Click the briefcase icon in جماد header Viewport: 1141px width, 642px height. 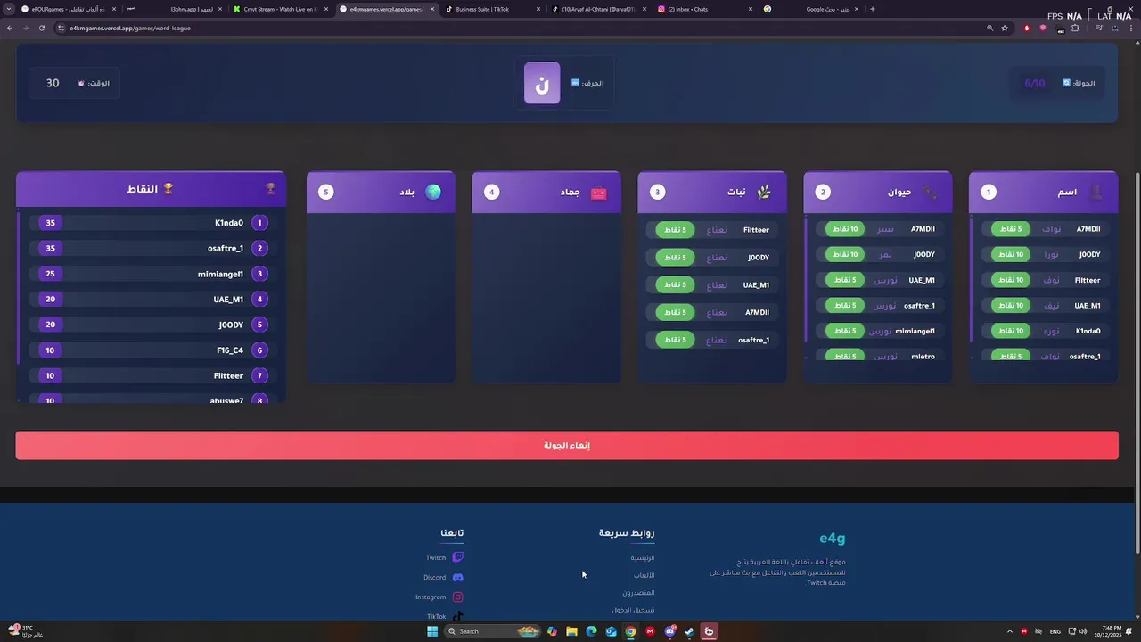click(x=598, y=193)
